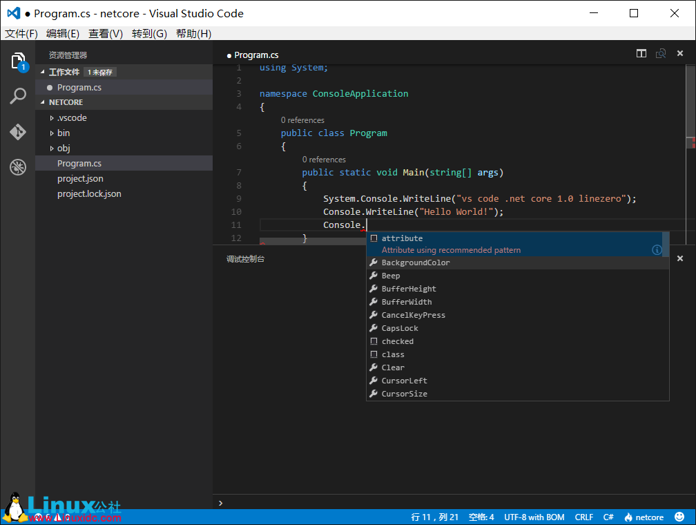Change indentation via 空格: 4
The image size is (696, 525).
[x=481, y=517]
